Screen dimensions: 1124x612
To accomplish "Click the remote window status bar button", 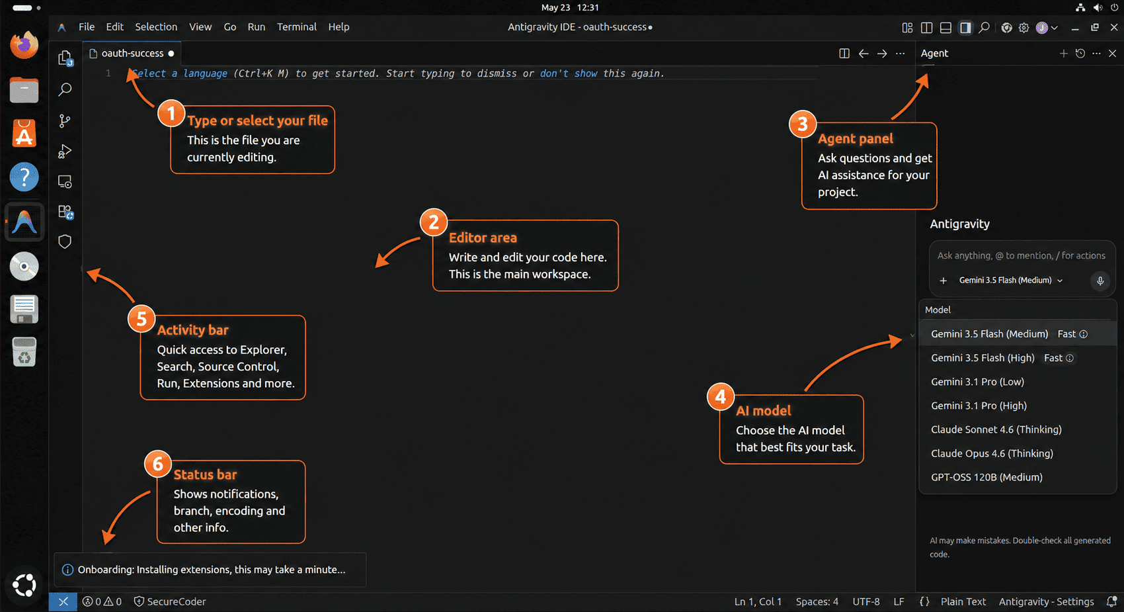I will (x=63, y=601).
